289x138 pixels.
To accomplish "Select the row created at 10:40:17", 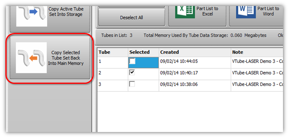I will (179, 73).
